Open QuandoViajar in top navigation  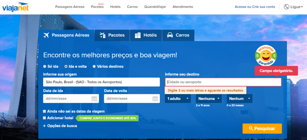point(155,7)
